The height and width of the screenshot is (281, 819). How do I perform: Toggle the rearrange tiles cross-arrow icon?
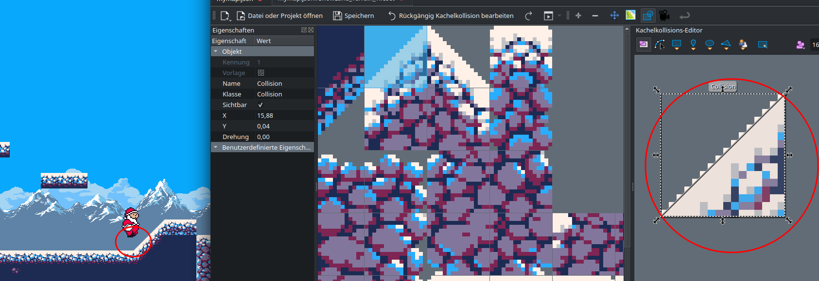click(x=614, y=16)
